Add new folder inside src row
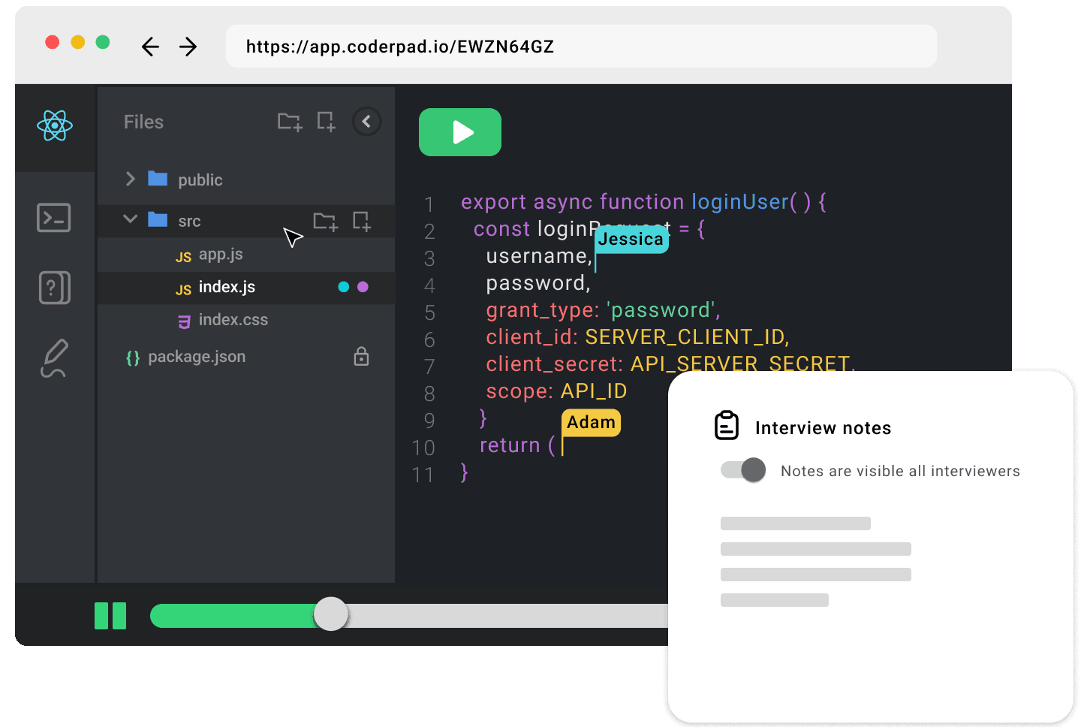 [x=325, y=222]
